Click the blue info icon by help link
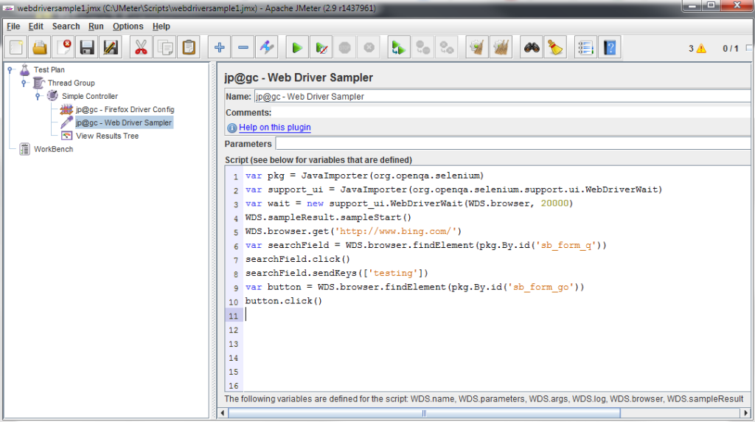 [x=232, y=128]
